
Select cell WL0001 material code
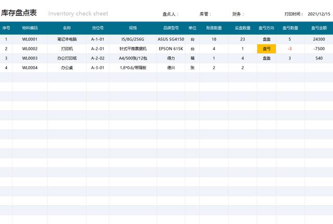30,39
